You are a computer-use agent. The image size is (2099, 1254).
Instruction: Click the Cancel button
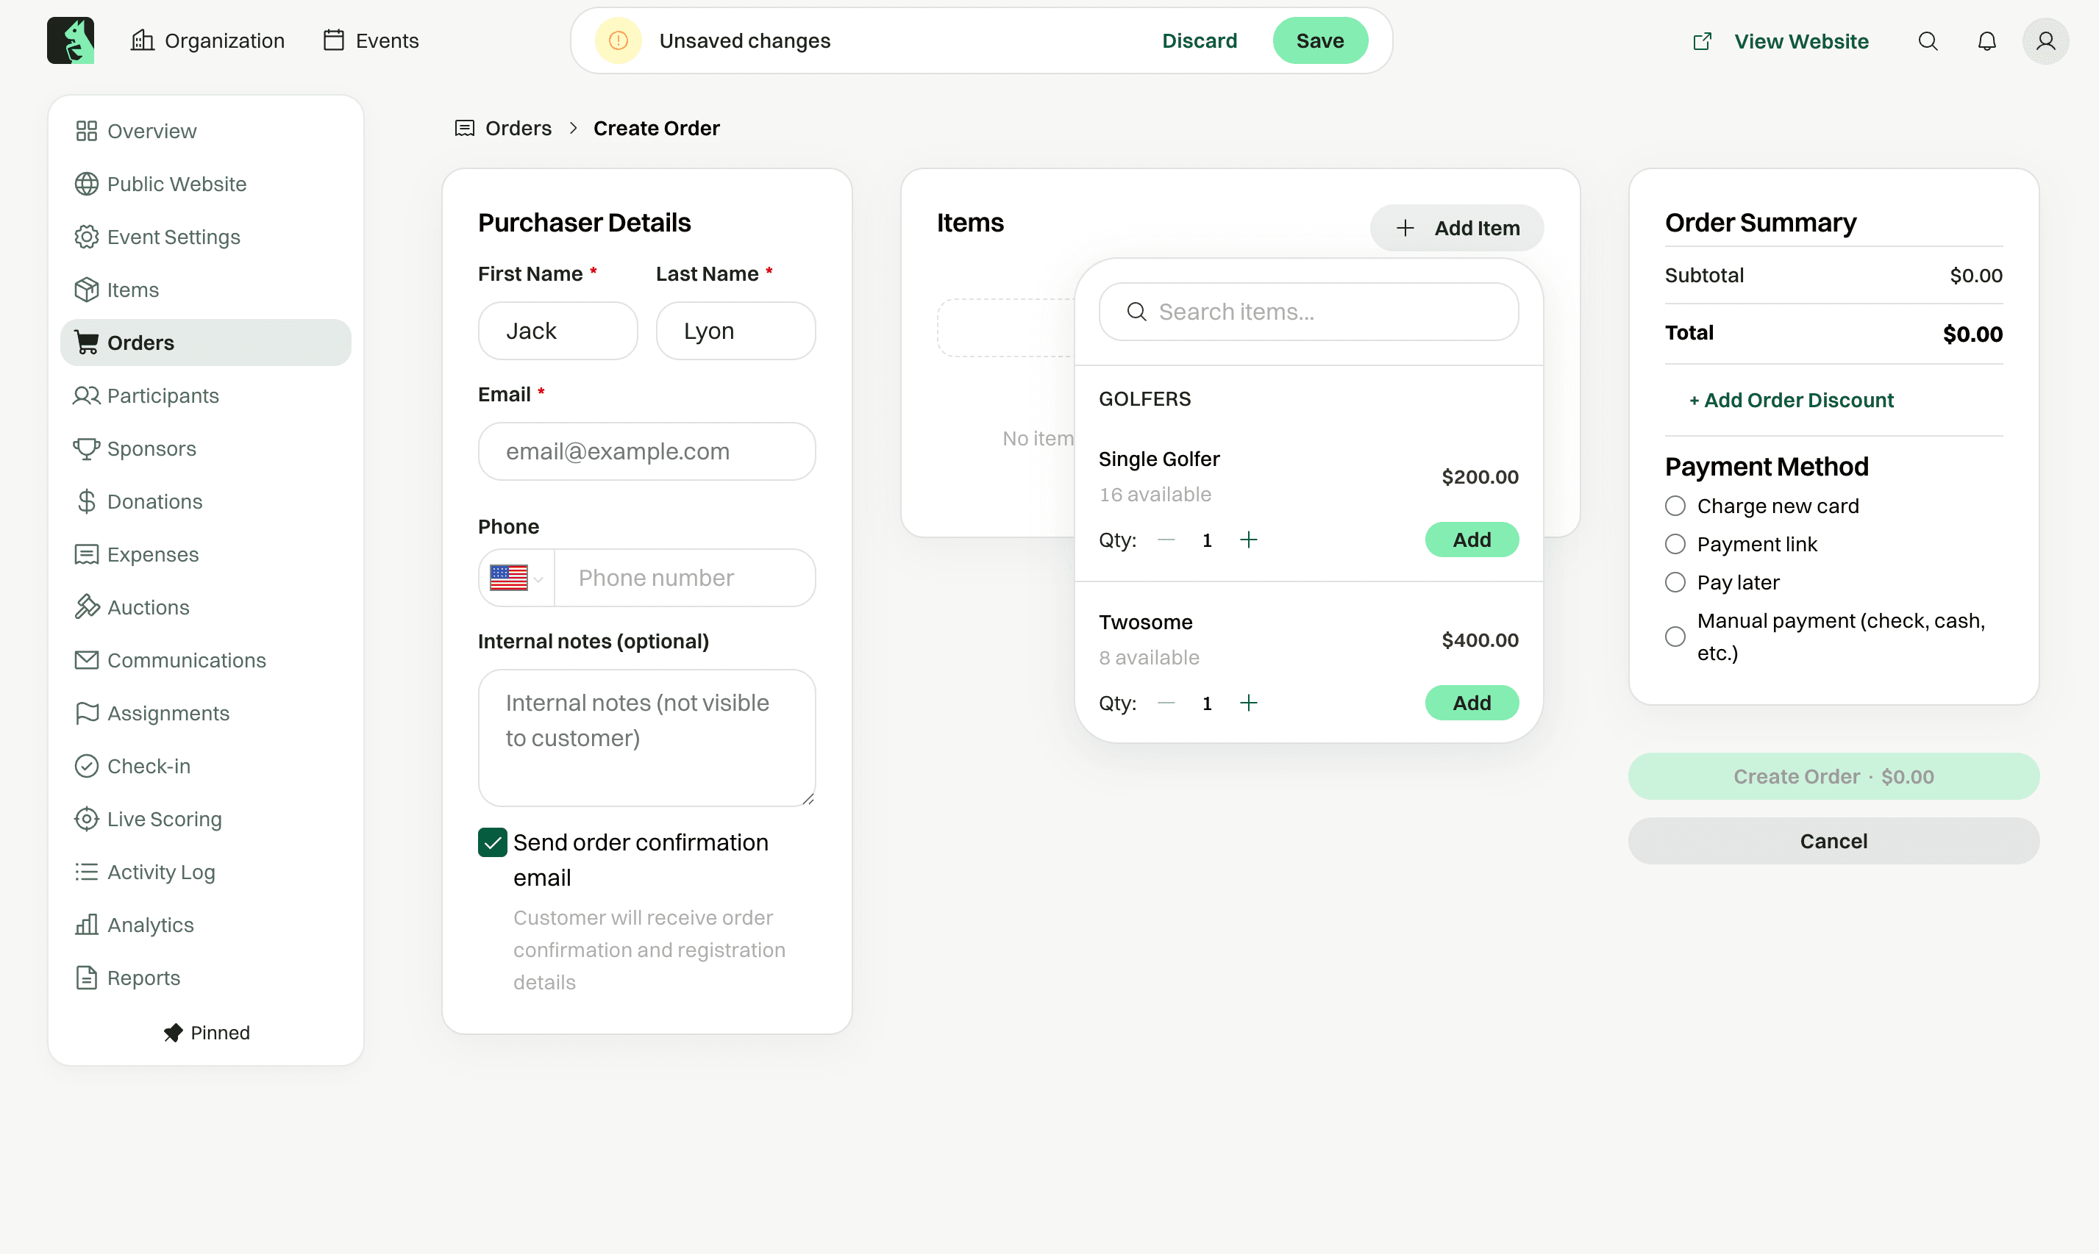click(1833, 841)
